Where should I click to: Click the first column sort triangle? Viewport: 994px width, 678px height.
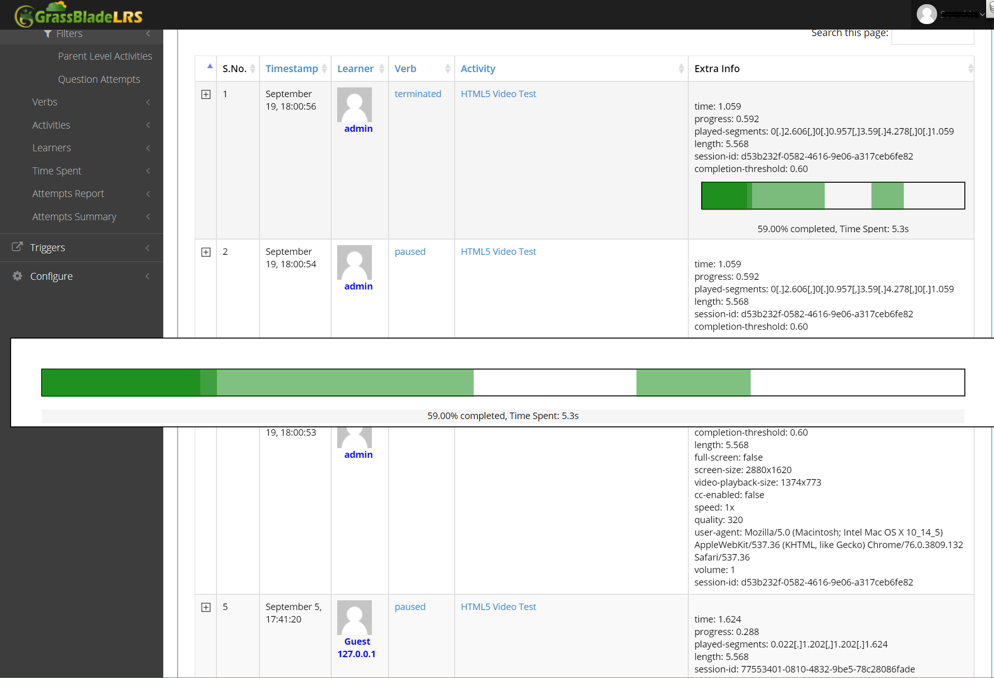pyautogui.click(x=210, y=66)
